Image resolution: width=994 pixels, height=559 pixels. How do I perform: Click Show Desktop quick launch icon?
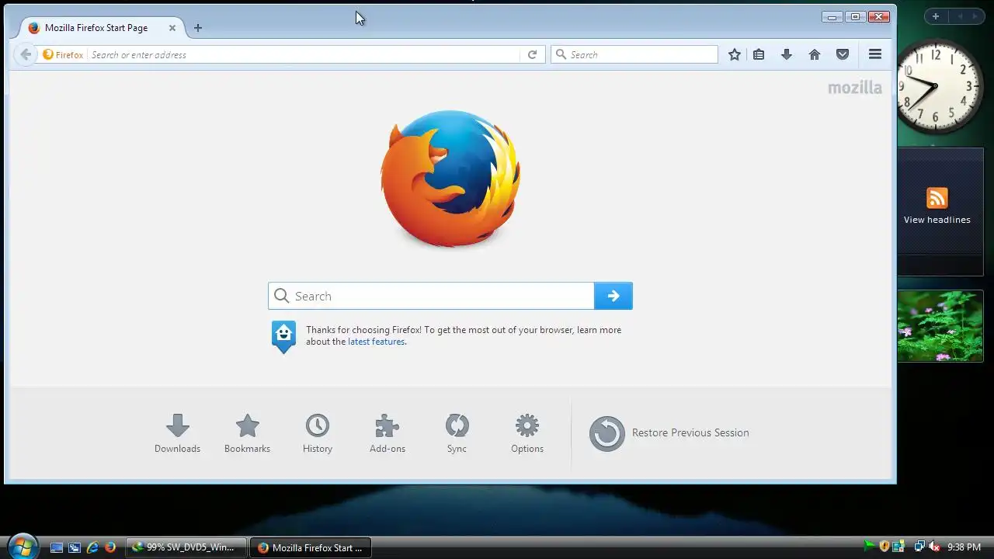(x=56, y=547)
